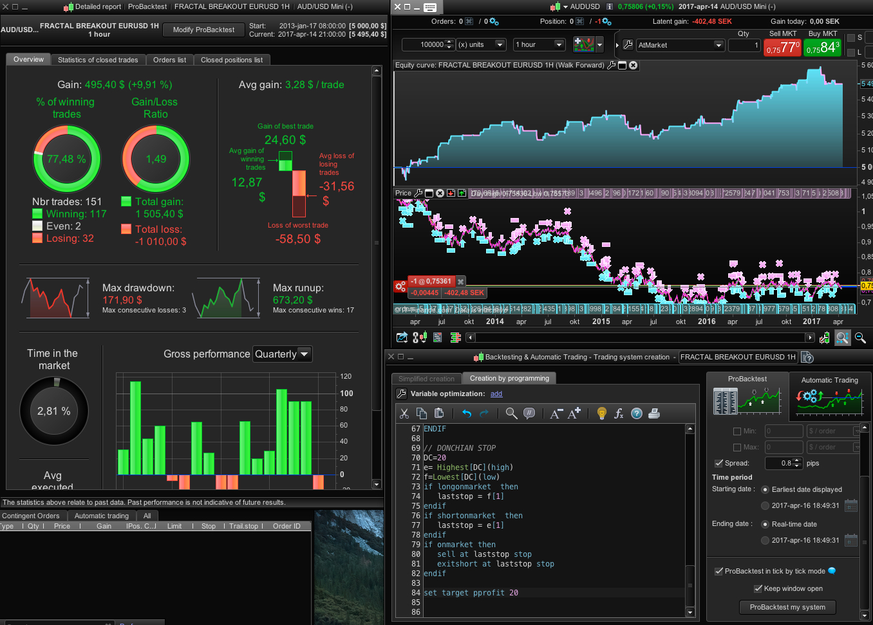This screenshot has width=873, height=625.
Task: Click zoom out magnifier below price chart
Action: (860, 338)
